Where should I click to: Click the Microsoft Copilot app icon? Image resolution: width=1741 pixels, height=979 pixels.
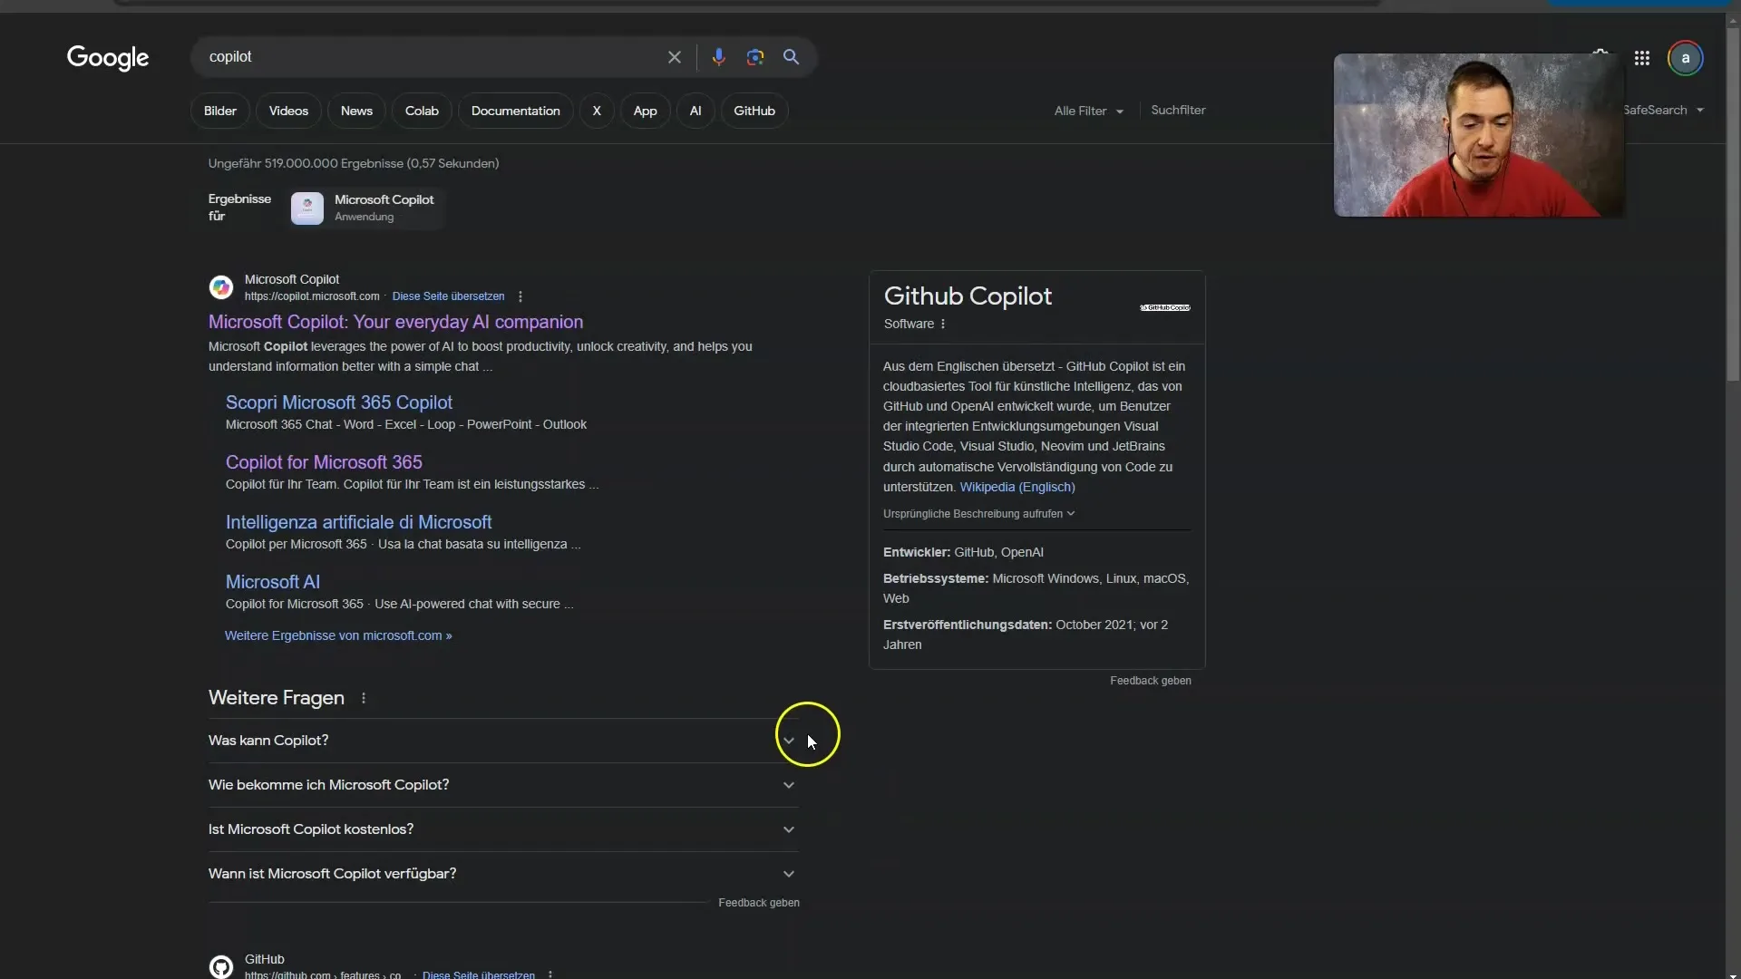coord(306,207)
